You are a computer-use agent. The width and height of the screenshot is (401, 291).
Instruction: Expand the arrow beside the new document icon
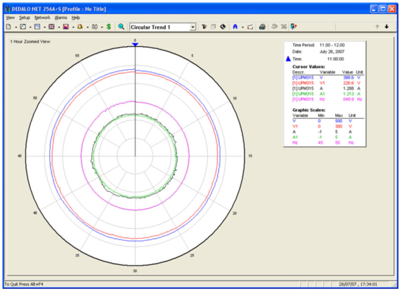pos(16,27)
